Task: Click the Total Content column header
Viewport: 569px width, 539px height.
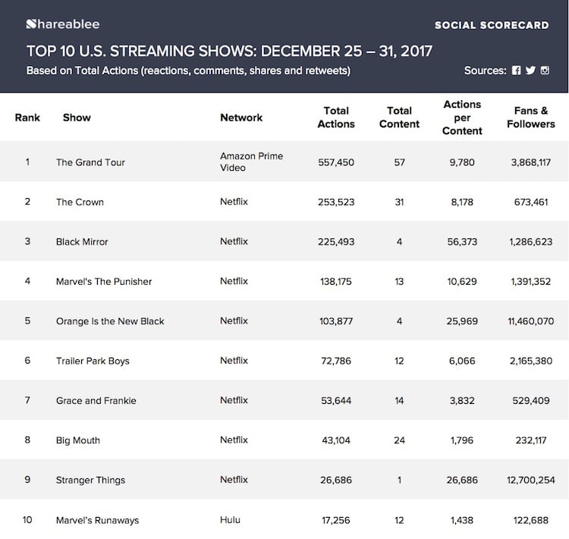Action: [399, 118]
